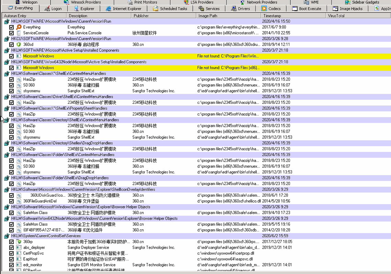Click the registry icon for *\ShellEx\PropertySheetHandlers
This screenshot has width=391, height=274.
(x=7, y=108)
